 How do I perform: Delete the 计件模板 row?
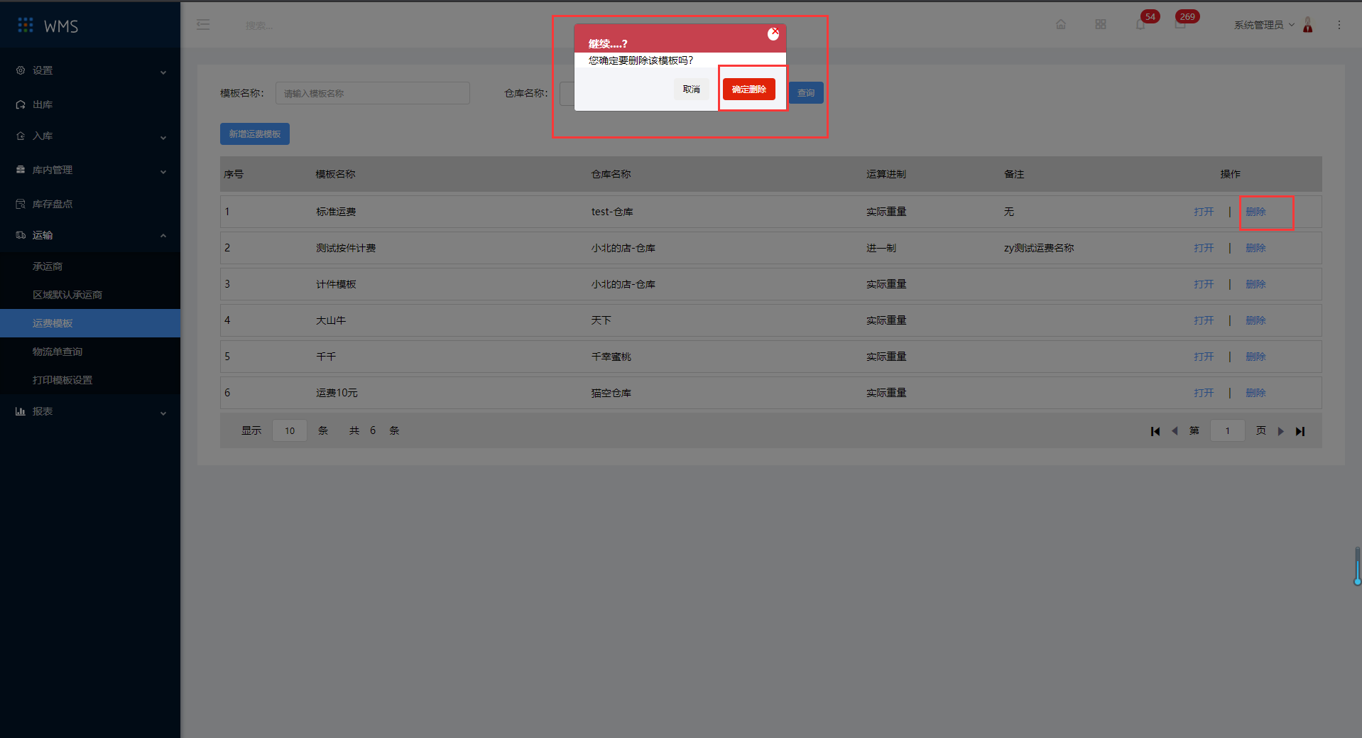1255,284
